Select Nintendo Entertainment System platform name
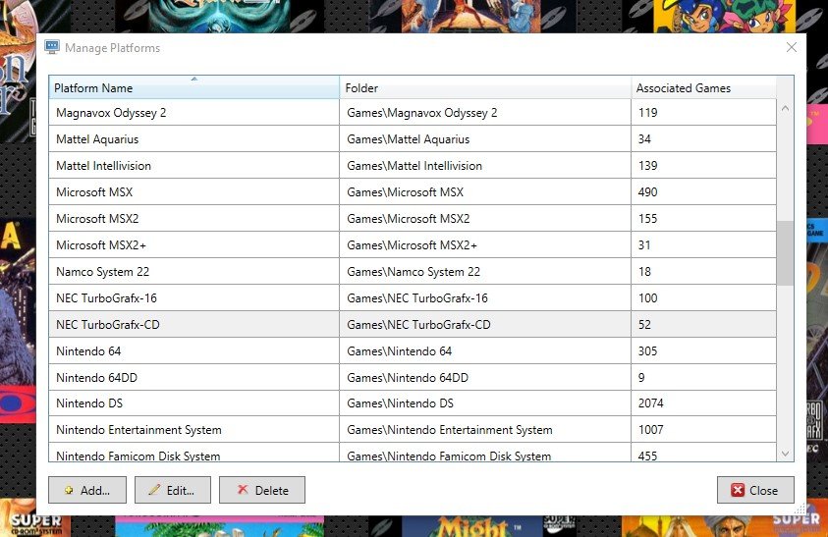Image resolution: width=828 pixels, height=537 pixels. pos(138,430)
